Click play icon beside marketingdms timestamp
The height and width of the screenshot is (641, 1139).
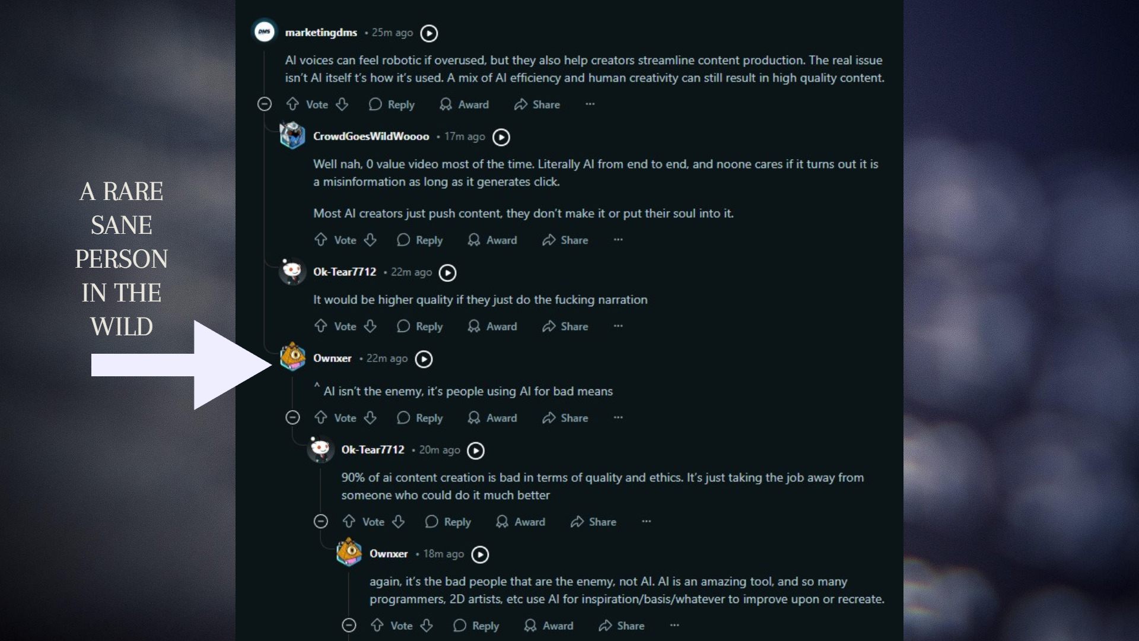tap(429, 33)
